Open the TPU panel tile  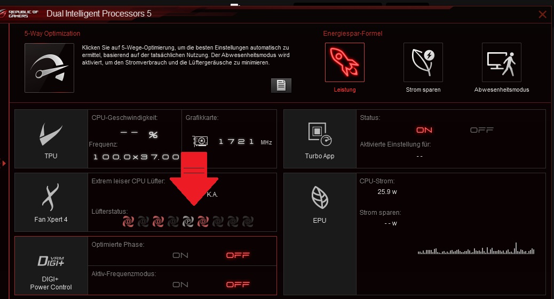[51, 139]
